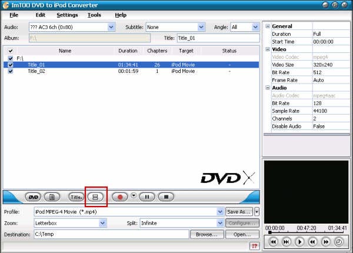
Task: Click the Browse... button
Action: [x=207, y=234]
